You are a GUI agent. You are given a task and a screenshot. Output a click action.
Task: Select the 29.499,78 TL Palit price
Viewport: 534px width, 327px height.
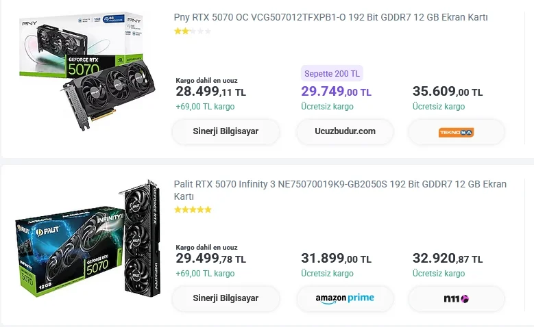point(210,259)
